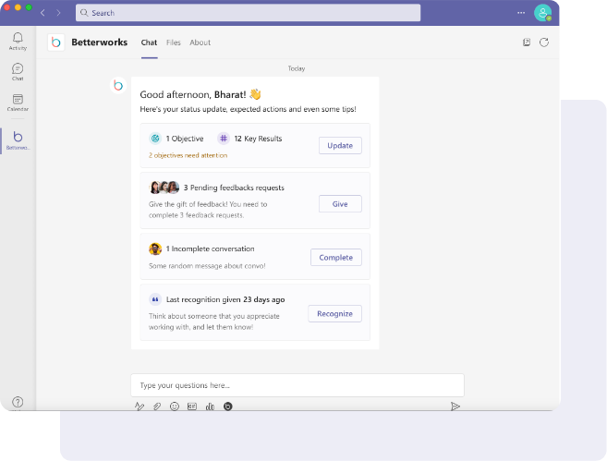
Task: Click 'Last recognition given 23 days ago'
Action: 225,299
